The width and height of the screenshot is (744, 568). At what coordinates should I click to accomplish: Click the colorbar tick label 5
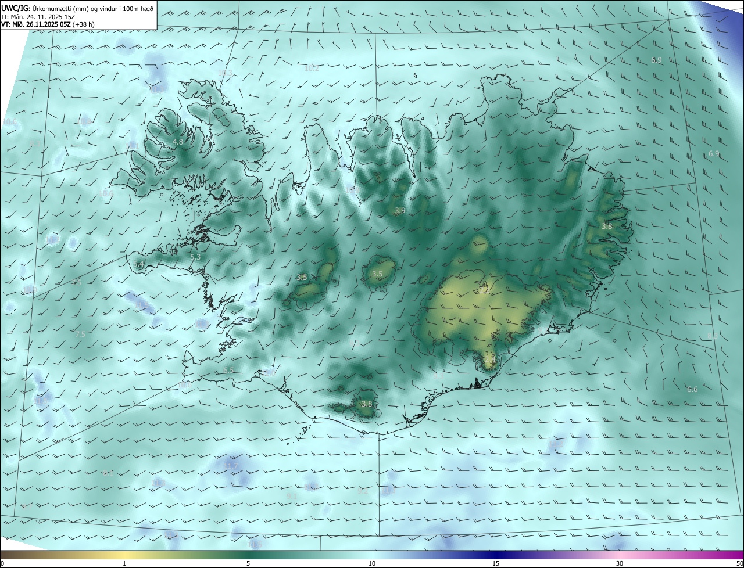pyautogui.click(x=248, y=563)
